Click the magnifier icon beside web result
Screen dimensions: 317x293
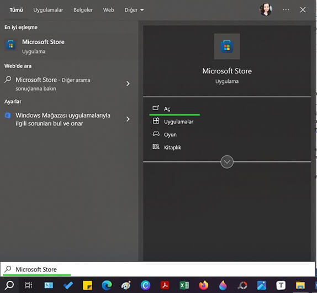8,79
